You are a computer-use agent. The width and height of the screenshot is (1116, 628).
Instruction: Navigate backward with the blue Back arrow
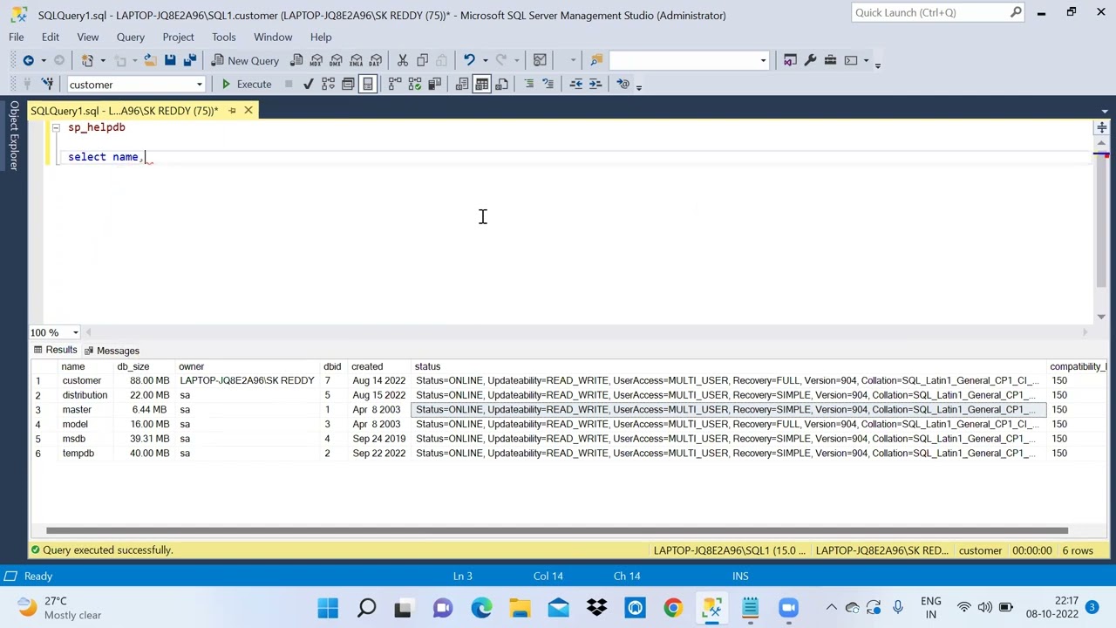[28, 60]
